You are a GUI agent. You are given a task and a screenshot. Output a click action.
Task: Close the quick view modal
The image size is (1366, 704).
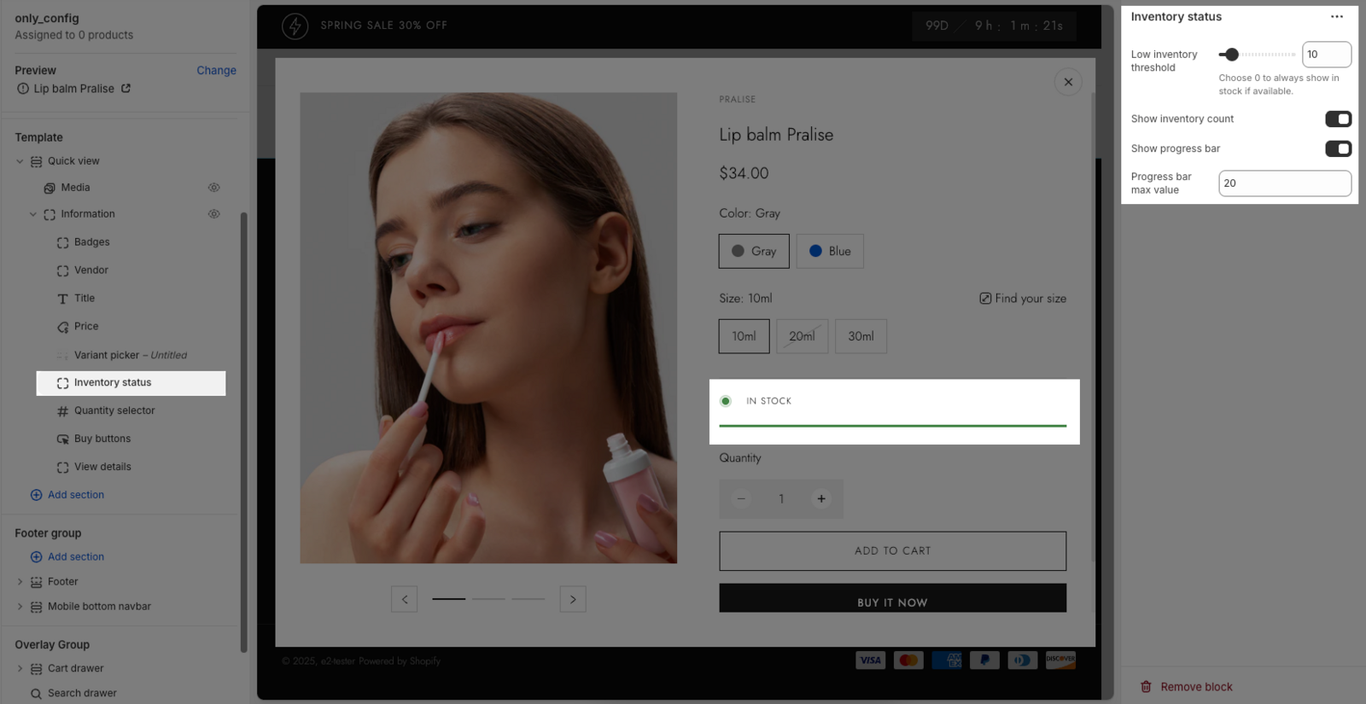(x=1067, y=82)
